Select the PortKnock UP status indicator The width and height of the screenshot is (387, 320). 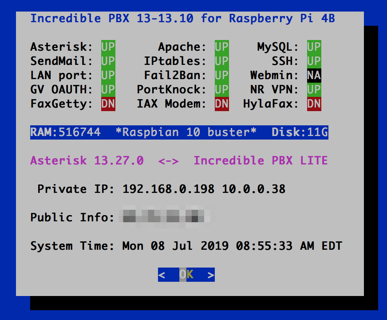click(221, 89)
